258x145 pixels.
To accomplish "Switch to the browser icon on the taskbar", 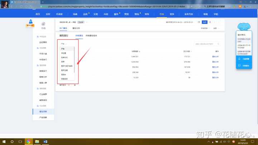I will (29, 141).
